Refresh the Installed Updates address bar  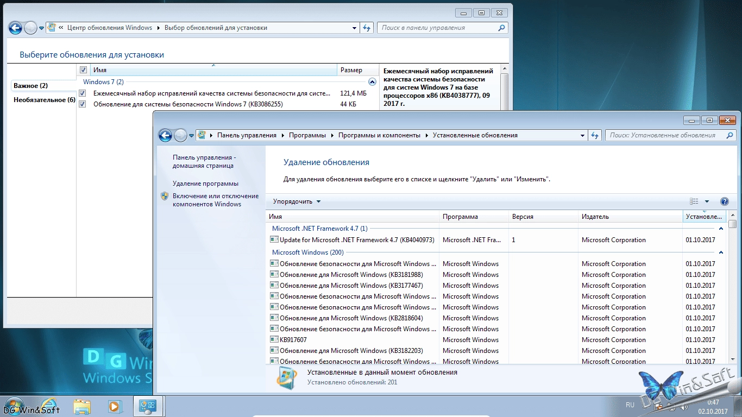coord(595,135)
